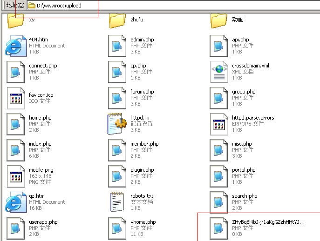Select the folder name 'zhufu'
The image size is (320, 241).
point(137,20)
